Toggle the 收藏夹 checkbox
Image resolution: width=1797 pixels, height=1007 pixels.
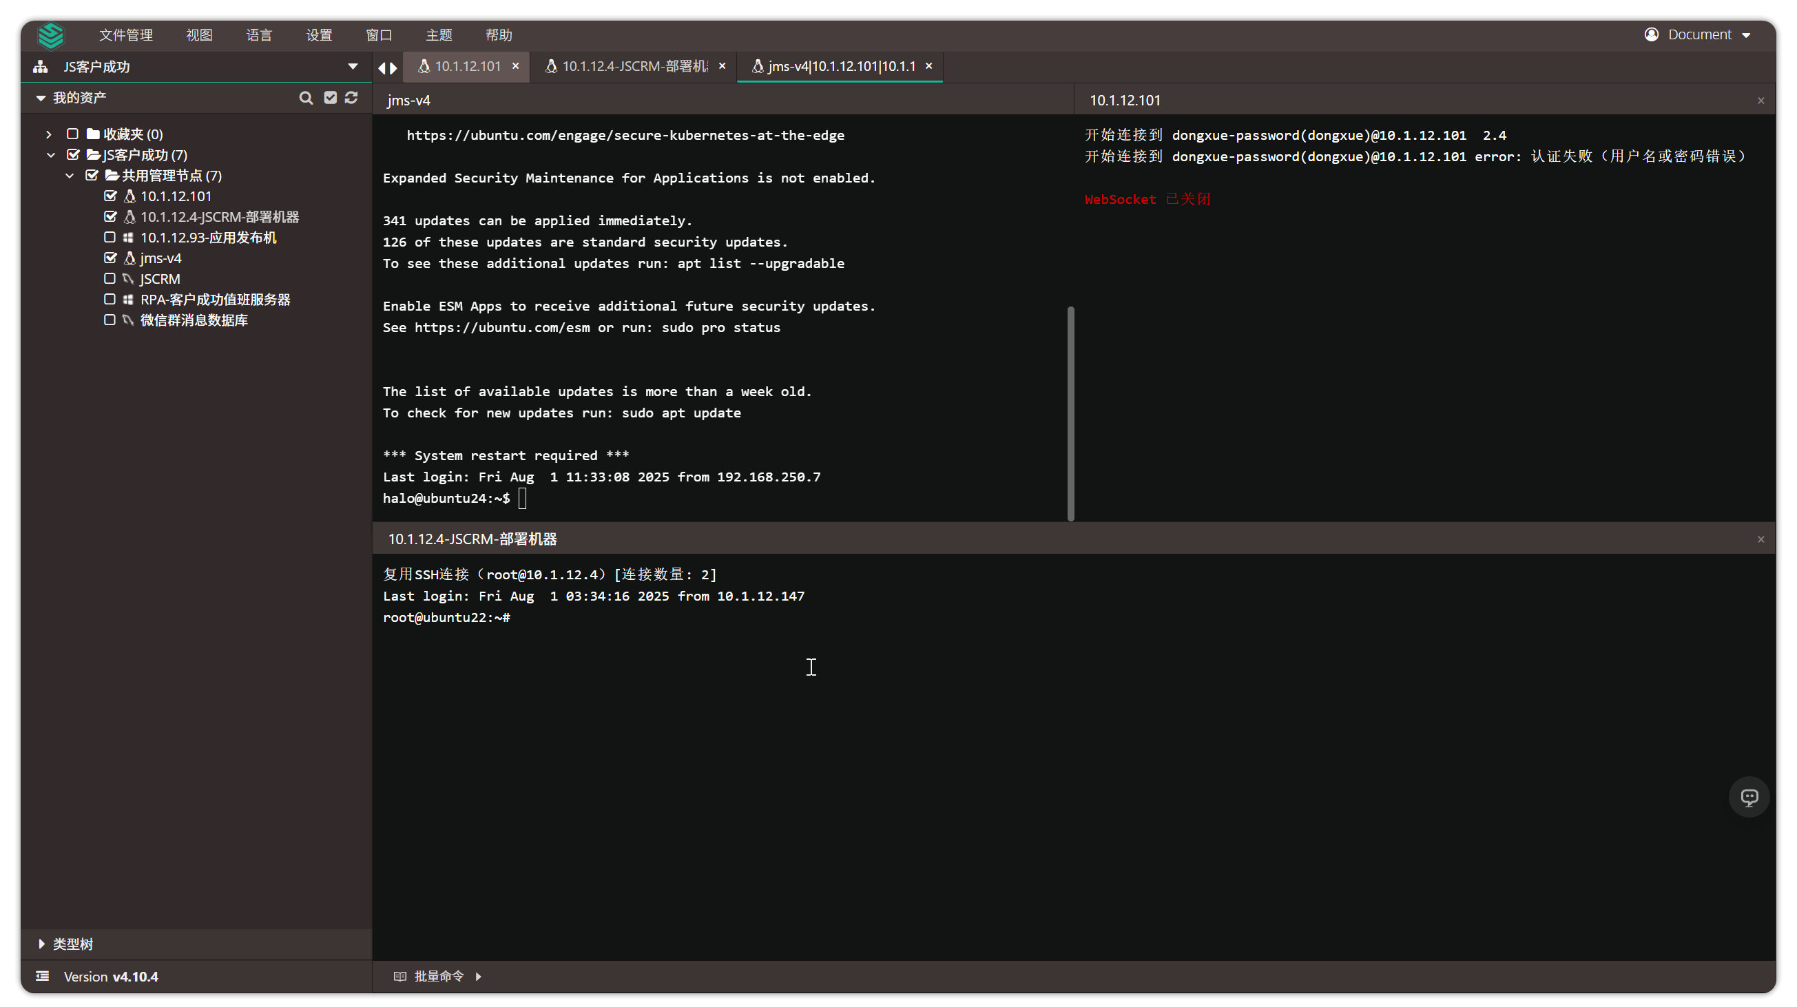pos(72,133)
